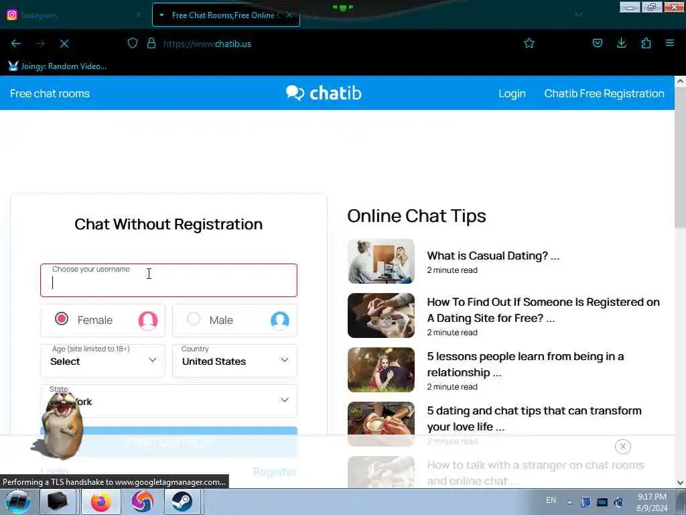This screenshot has width=686, height=515.
Task: Switch to the Instagram tab
Action: (74, 15)
